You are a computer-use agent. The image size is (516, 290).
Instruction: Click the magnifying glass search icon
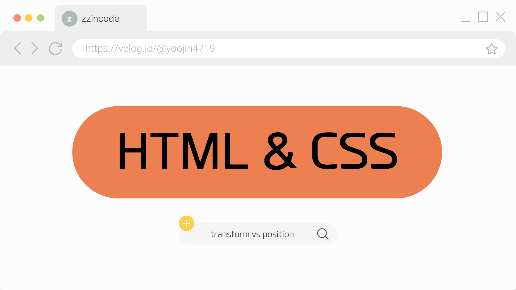(323, 234)
